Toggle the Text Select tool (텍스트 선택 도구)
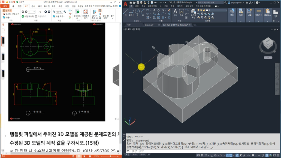 (x=11, y=14)
